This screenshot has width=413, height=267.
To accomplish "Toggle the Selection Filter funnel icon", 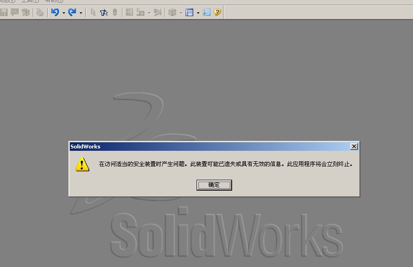I will 104,12.
